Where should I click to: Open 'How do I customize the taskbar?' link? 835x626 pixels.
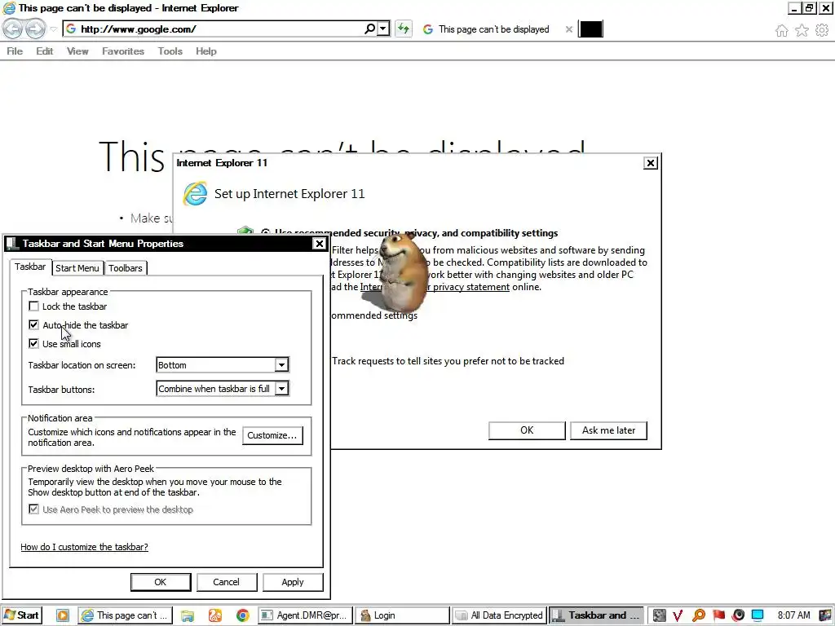point(84,547)
